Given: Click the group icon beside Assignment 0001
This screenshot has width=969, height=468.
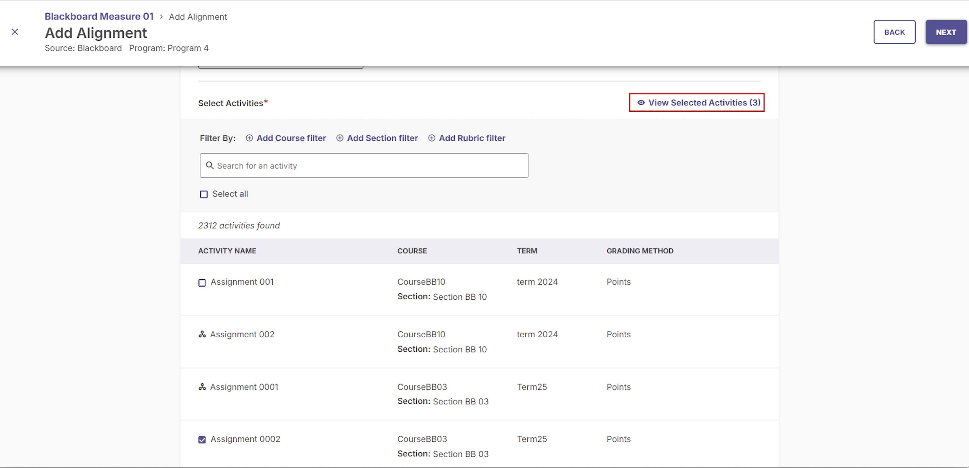Looking at the screenshot, I should pos(202,387).
